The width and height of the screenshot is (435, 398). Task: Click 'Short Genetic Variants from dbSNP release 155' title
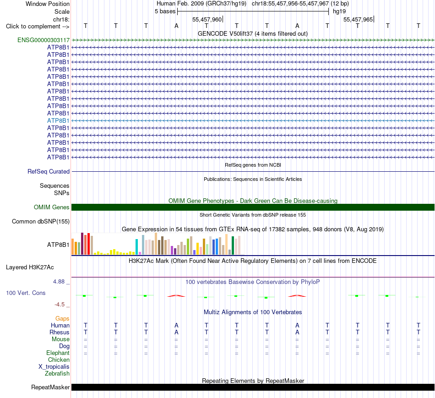click(x=253, y=215)
